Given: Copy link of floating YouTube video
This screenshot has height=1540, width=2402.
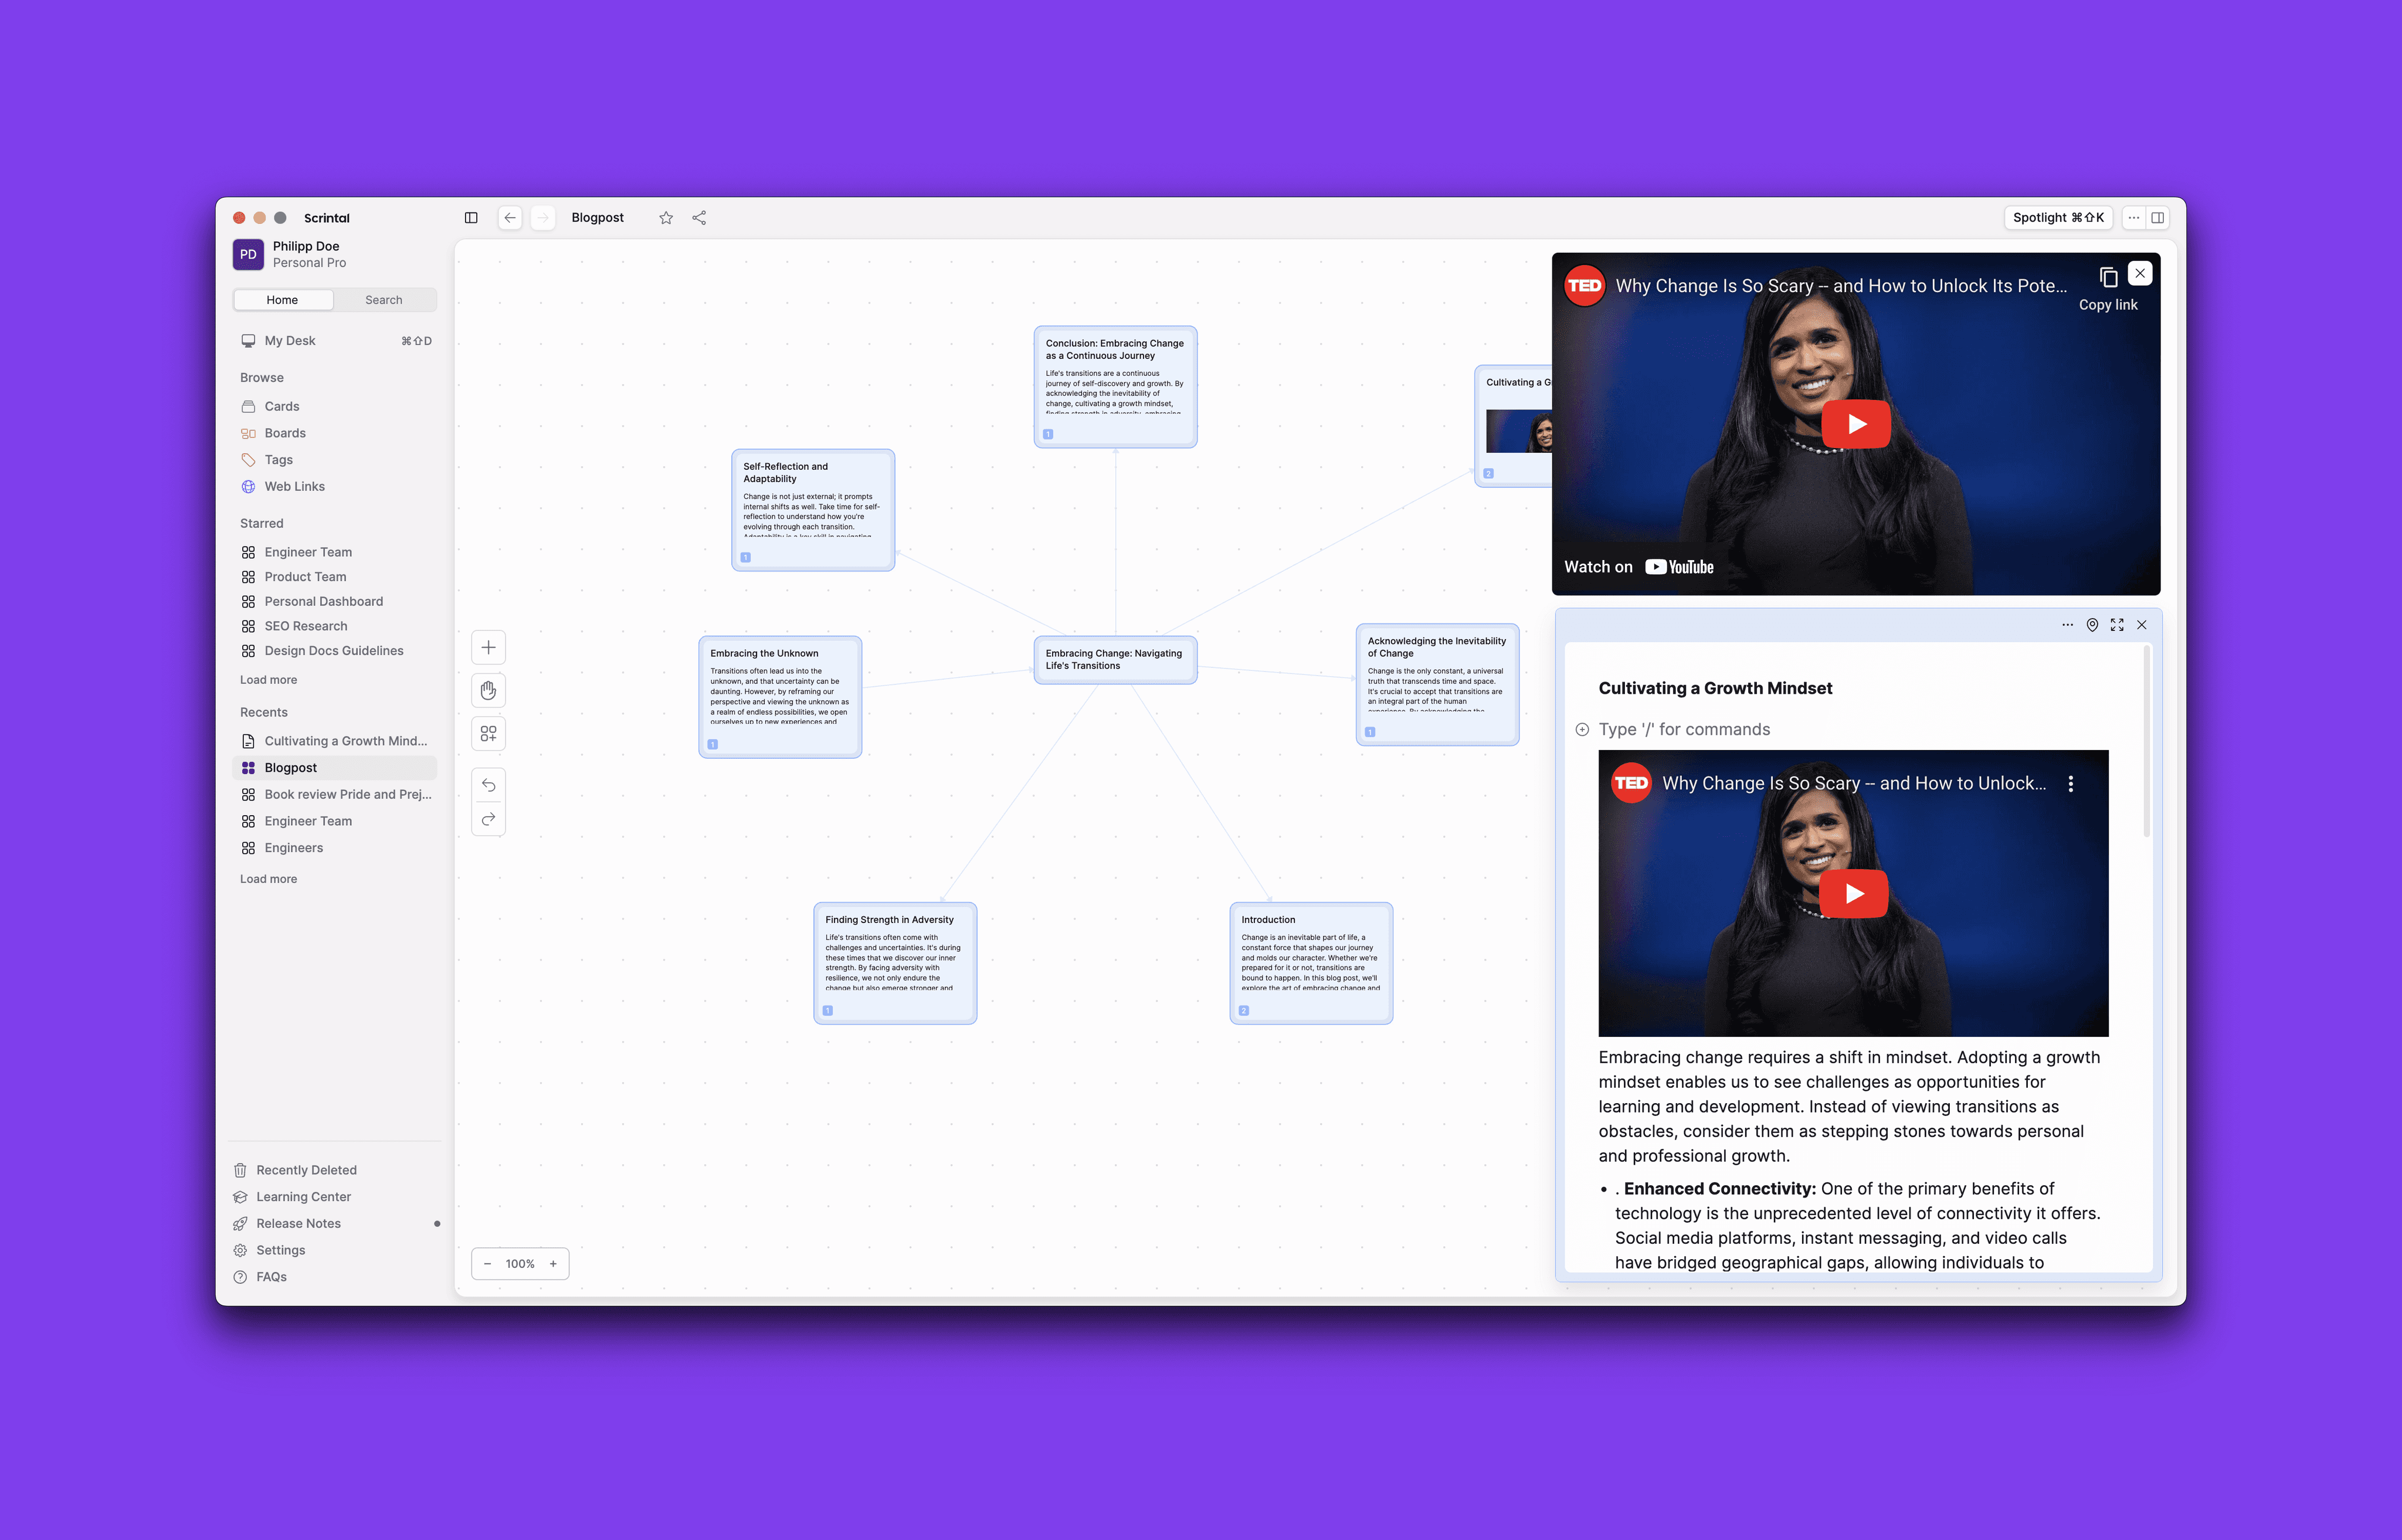Looking at the screenshot, I should tap(2108, 278).
